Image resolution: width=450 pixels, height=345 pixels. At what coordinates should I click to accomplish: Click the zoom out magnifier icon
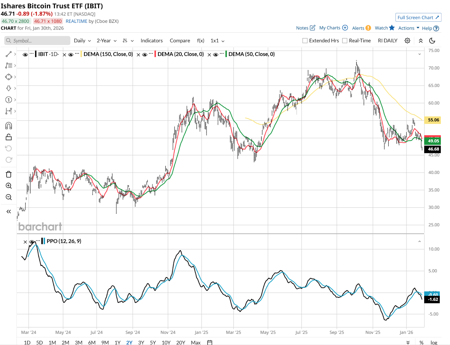click(x=9, y=197)
